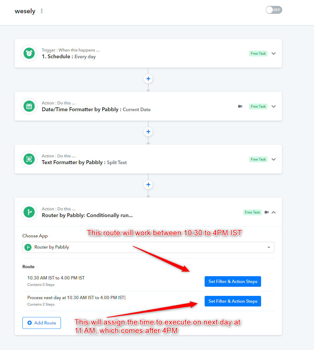Click Free Task badge on Date/Time Formatter
Screen dimensions: 314x350
(258, 106)
